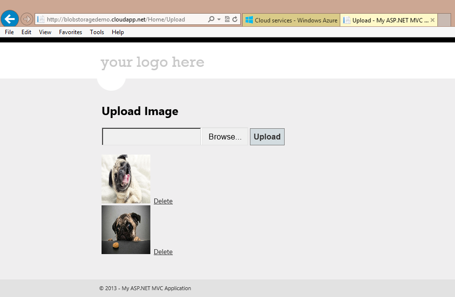The height and width of the screenshot is (297, 455).
Task: Go back with the blue back arrow
Action: coord(10,19)
